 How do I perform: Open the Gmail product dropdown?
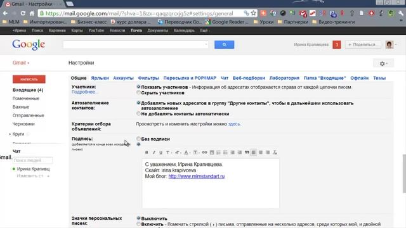tap(21, 63)
